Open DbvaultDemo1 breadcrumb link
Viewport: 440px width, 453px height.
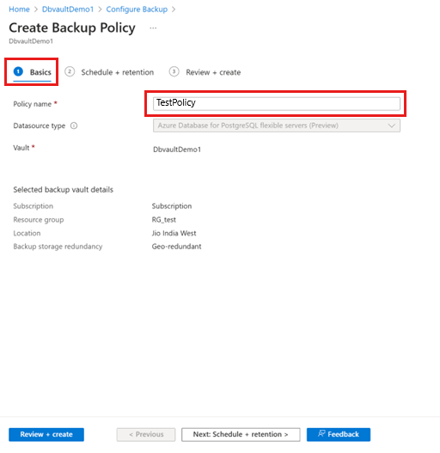[68, 9]
